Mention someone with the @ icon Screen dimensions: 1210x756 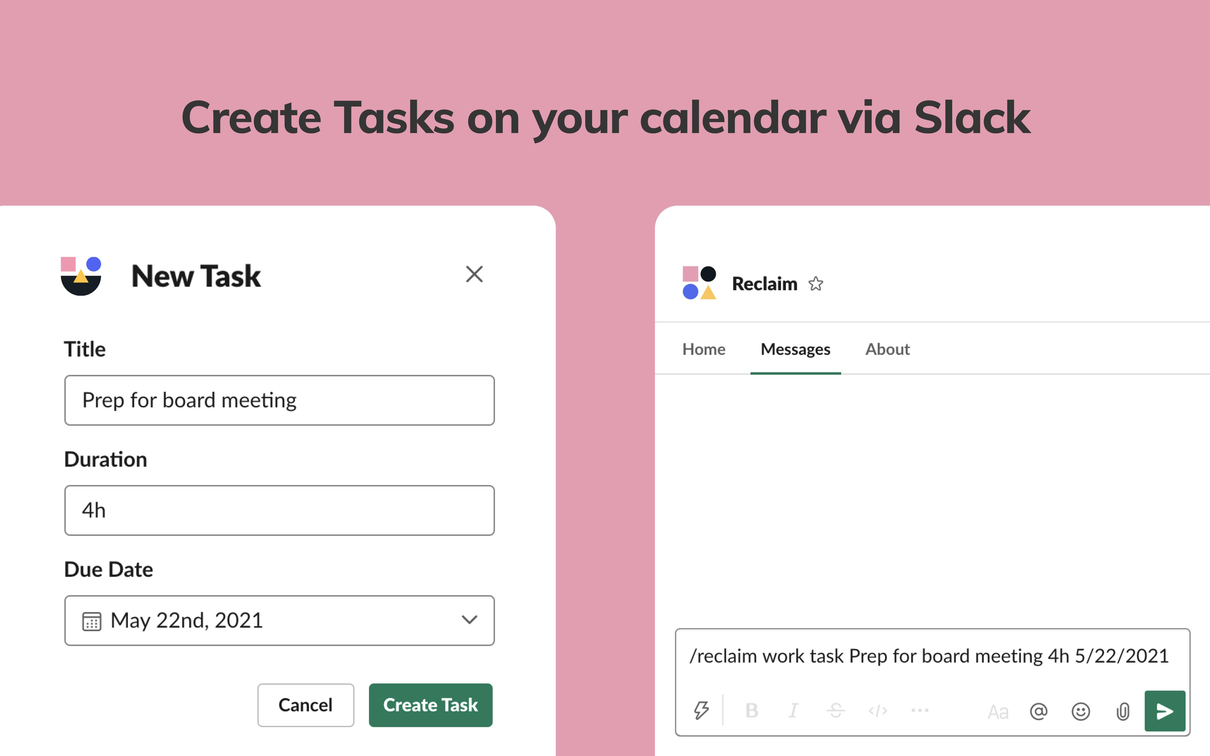(1039, 711)
